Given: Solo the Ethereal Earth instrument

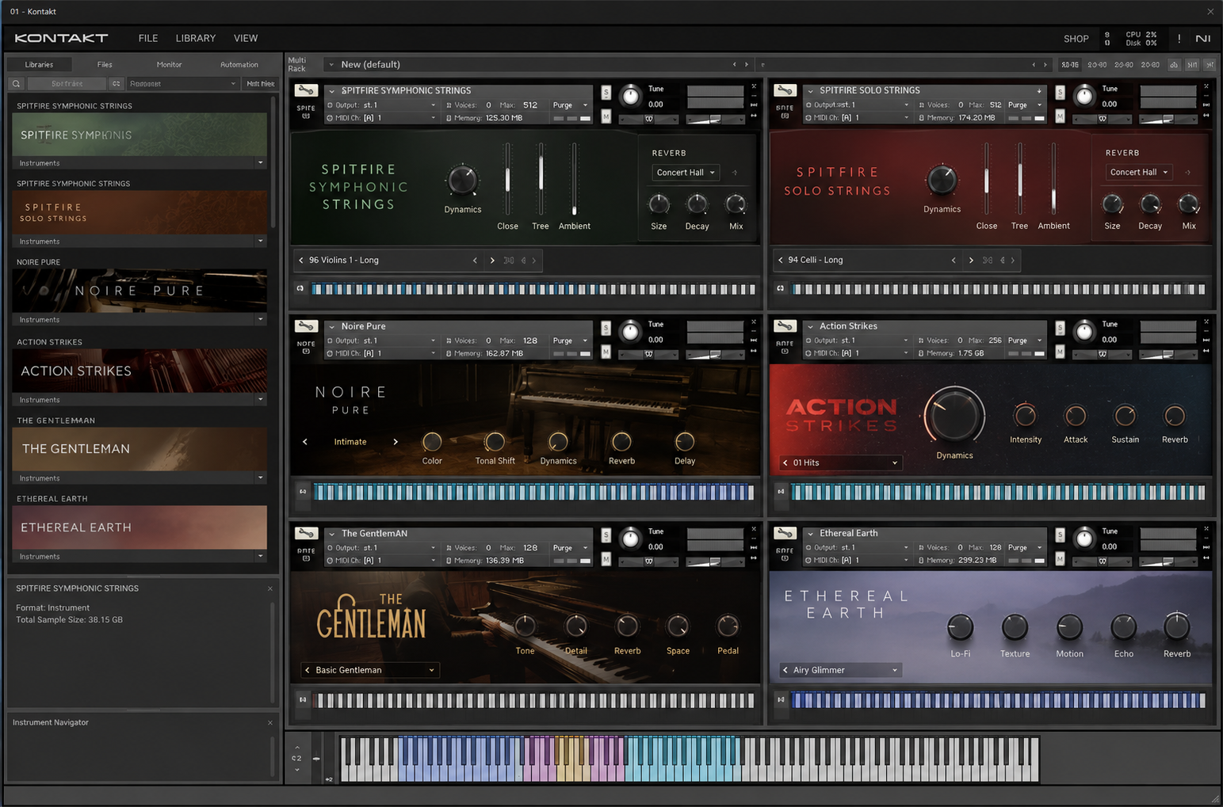Looking at the screenshot, I should pyautogui.click(x=1060, y=535).
